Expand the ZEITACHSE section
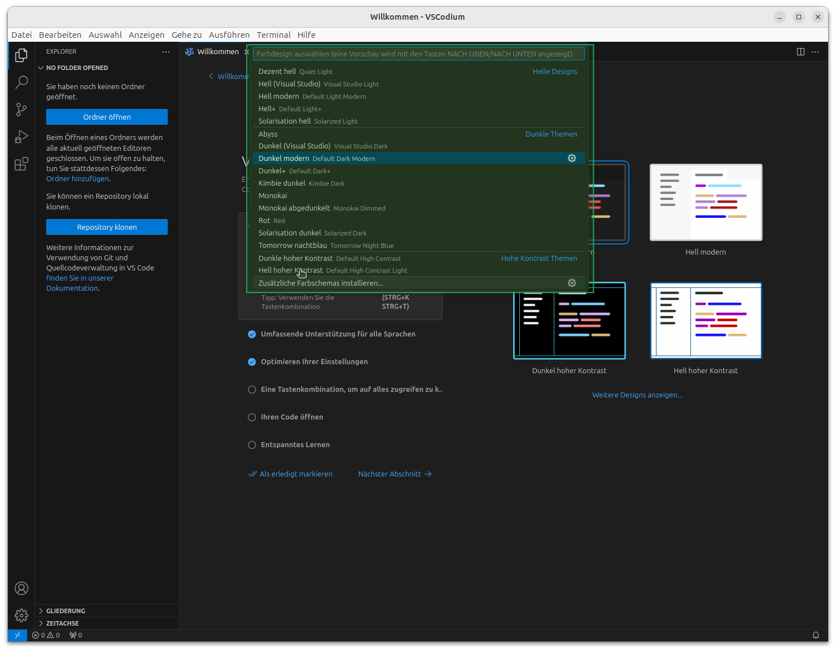The width and height of the screenshot is (836, 651). coord(62,623)
